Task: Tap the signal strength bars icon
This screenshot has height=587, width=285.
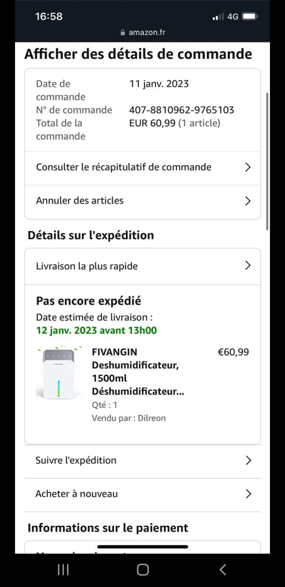Action: [x=218, y=16]
